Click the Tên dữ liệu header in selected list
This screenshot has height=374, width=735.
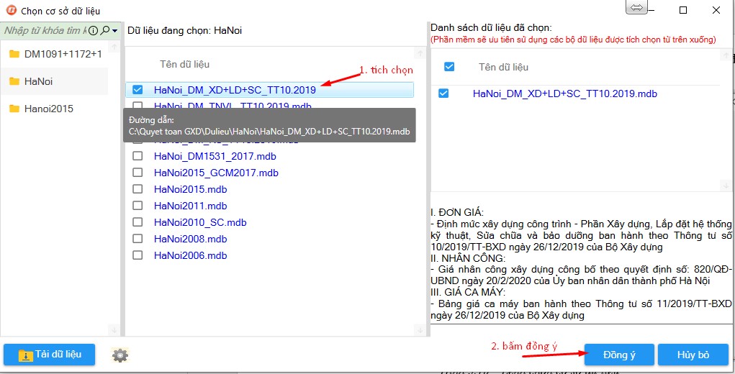pyautogui.click(x=503, y=67)
